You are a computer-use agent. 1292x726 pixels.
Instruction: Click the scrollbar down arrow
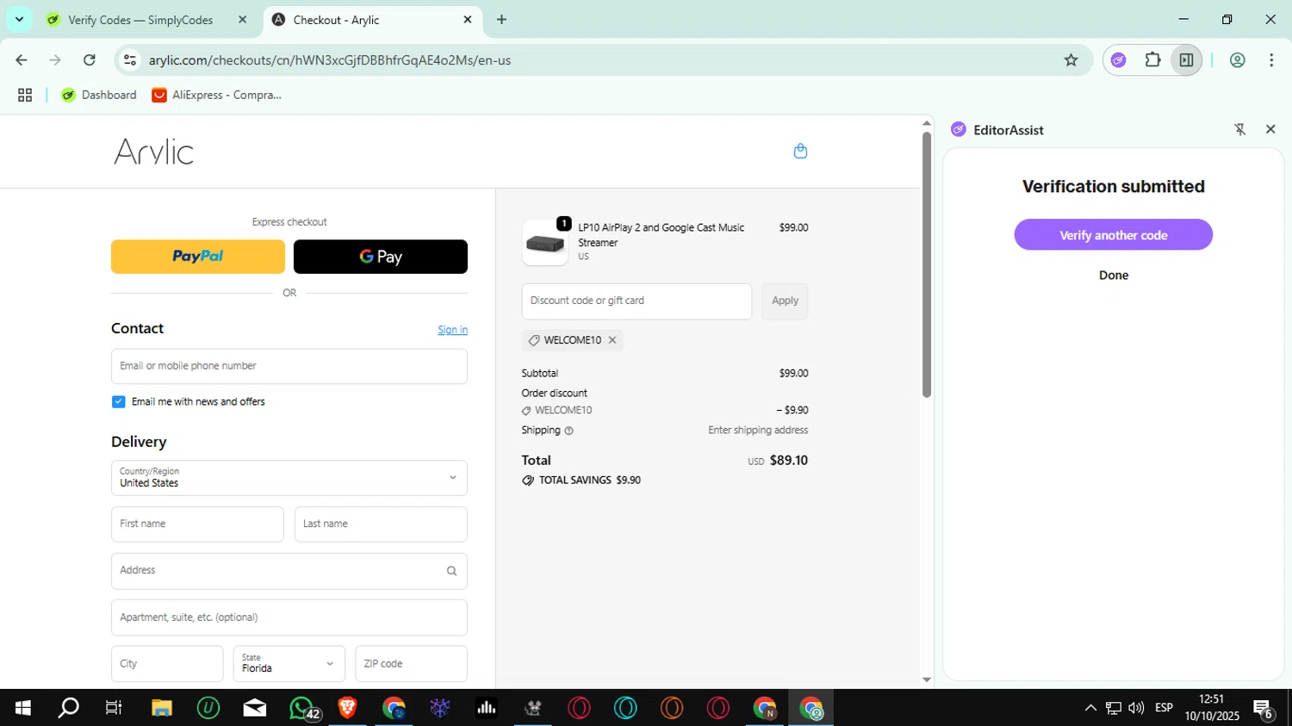point(927,680)
